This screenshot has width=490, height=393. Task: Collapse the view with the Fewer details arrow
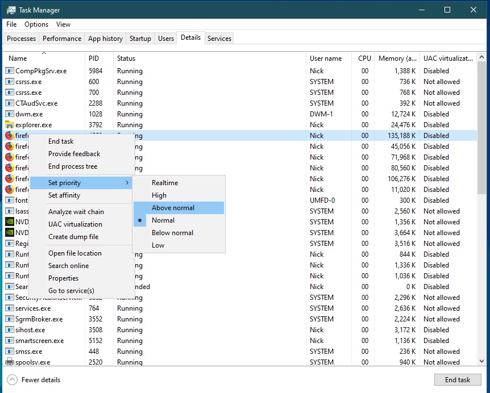tap(12, 379)
